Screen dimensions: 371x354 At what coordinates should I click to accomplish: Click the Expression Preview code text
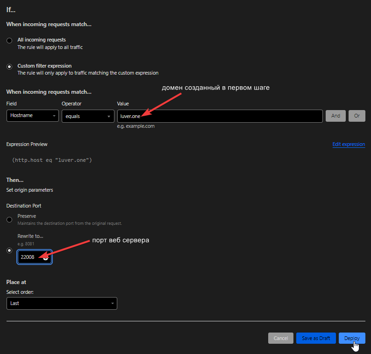(52, 160)
